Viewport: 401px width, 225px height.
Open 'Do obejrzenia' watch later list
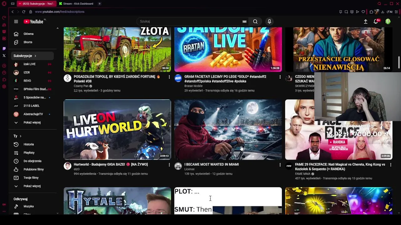click(32, 161)
